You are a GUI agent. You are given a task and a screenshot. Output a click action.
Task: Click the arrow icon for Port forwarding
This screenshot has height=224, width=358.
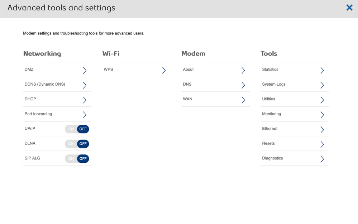point(85,115)
